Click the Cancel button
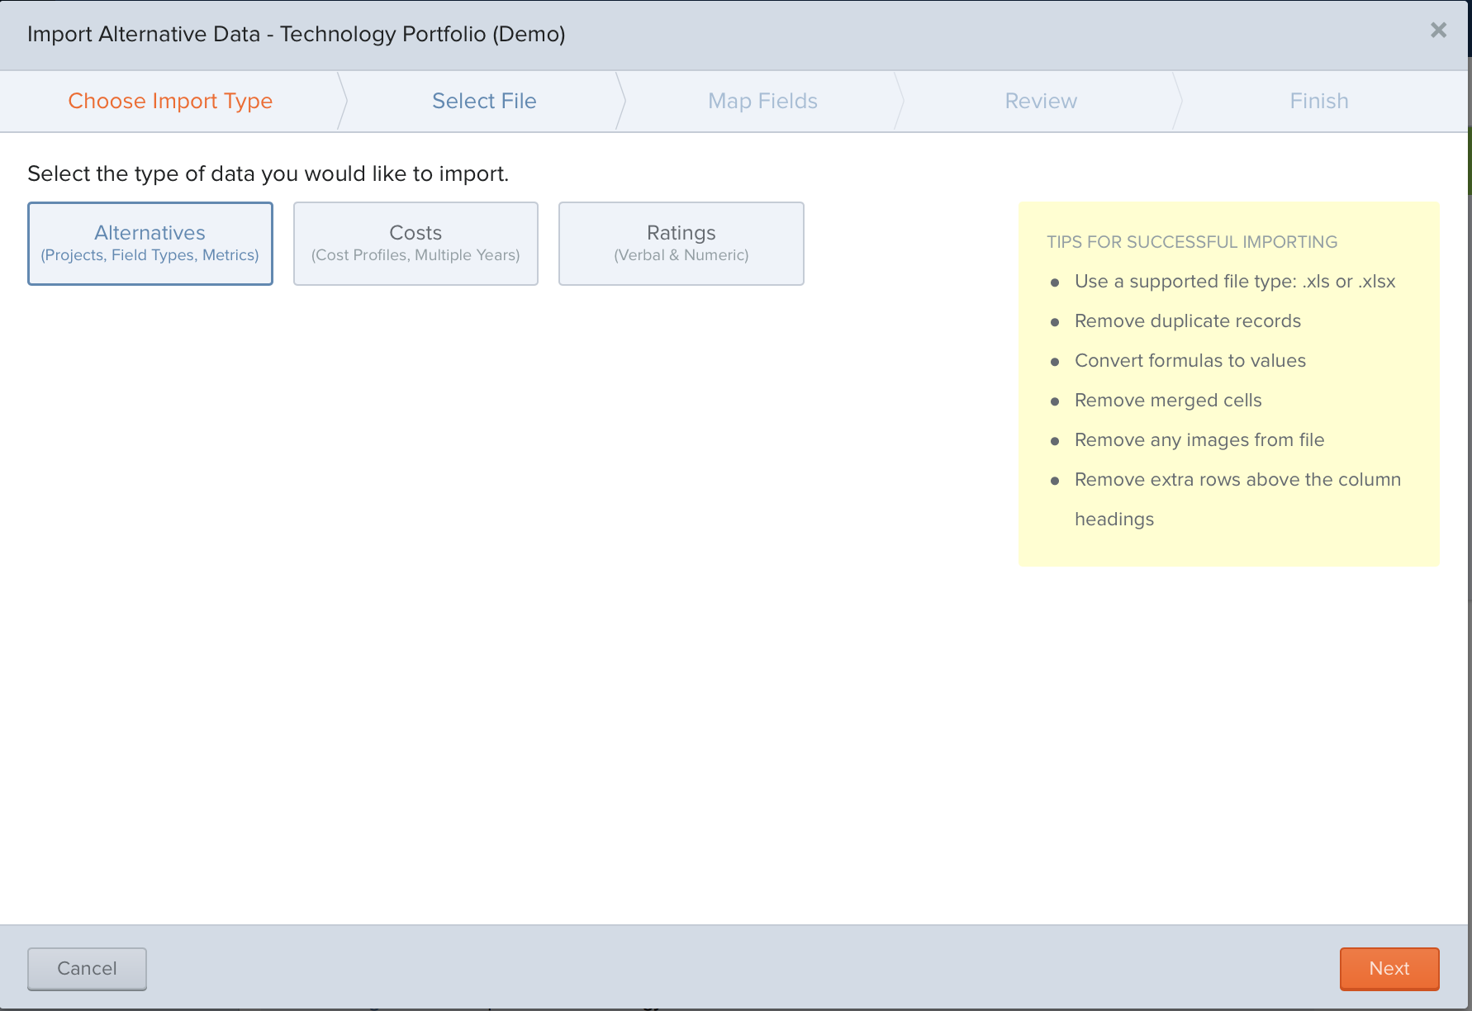The height and width of the screenshot is (1011, 1472). coord(87,968)
